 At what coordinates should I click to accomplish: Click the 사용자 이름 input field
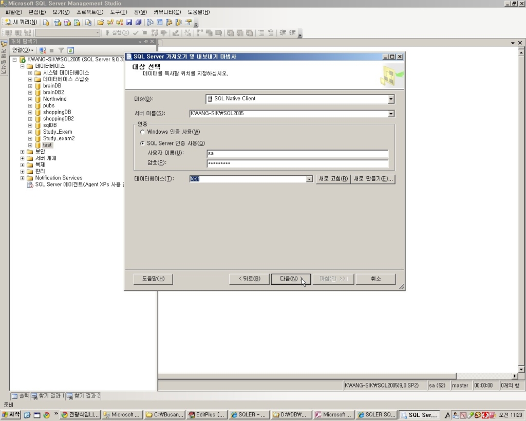(x=297, y=153)
